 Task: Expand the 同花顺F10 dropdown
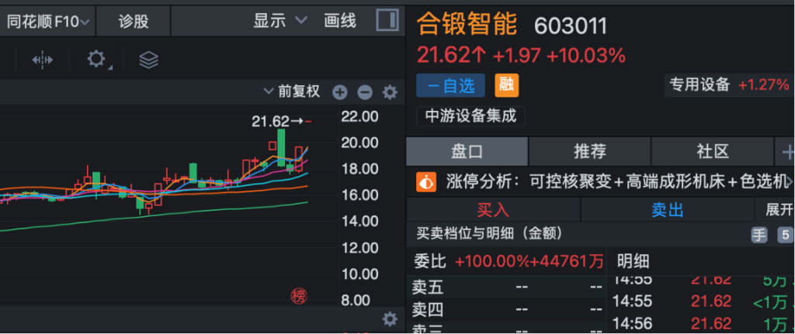(47, 21)
